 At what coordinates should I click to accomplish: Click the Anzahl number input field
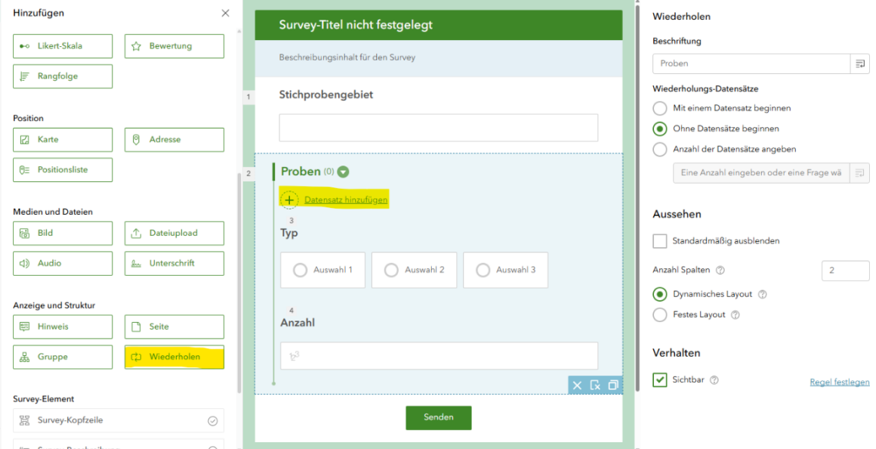pyautogui.click(x=439, y=355)
